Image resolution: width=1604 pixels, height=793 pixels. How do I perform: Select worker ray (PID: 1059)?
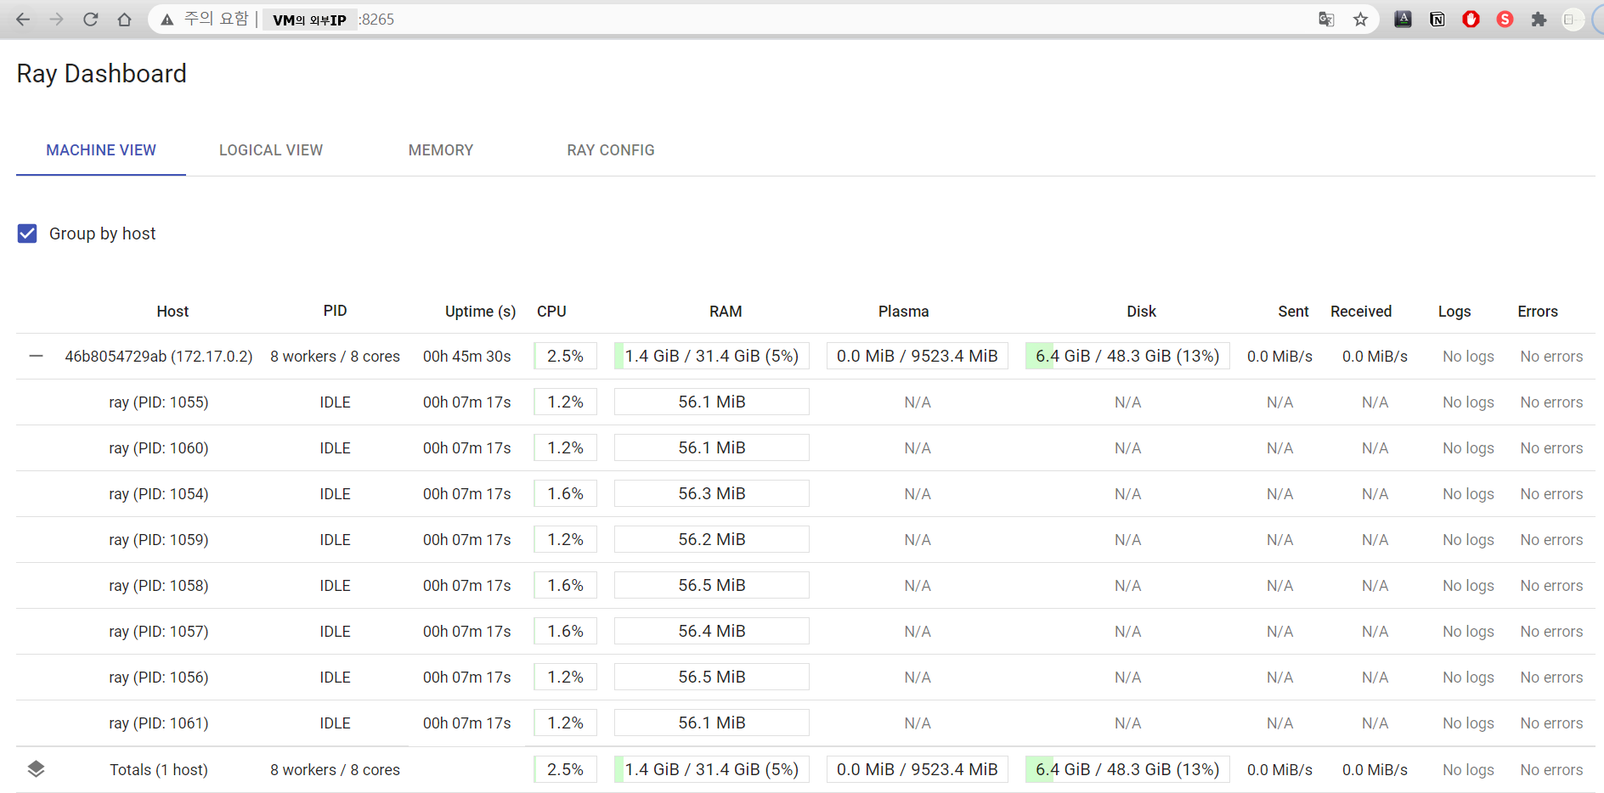(x=159, y=539)
